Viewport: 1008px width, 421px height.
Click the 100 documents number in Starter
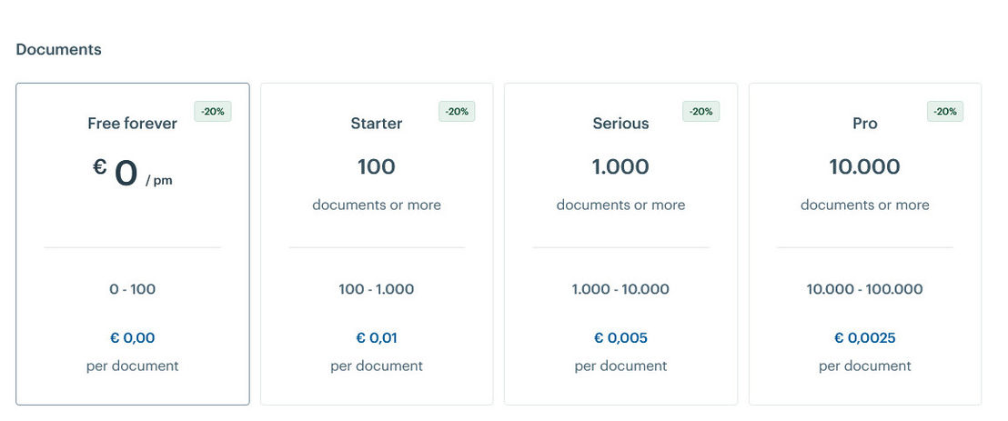point(377,167)
